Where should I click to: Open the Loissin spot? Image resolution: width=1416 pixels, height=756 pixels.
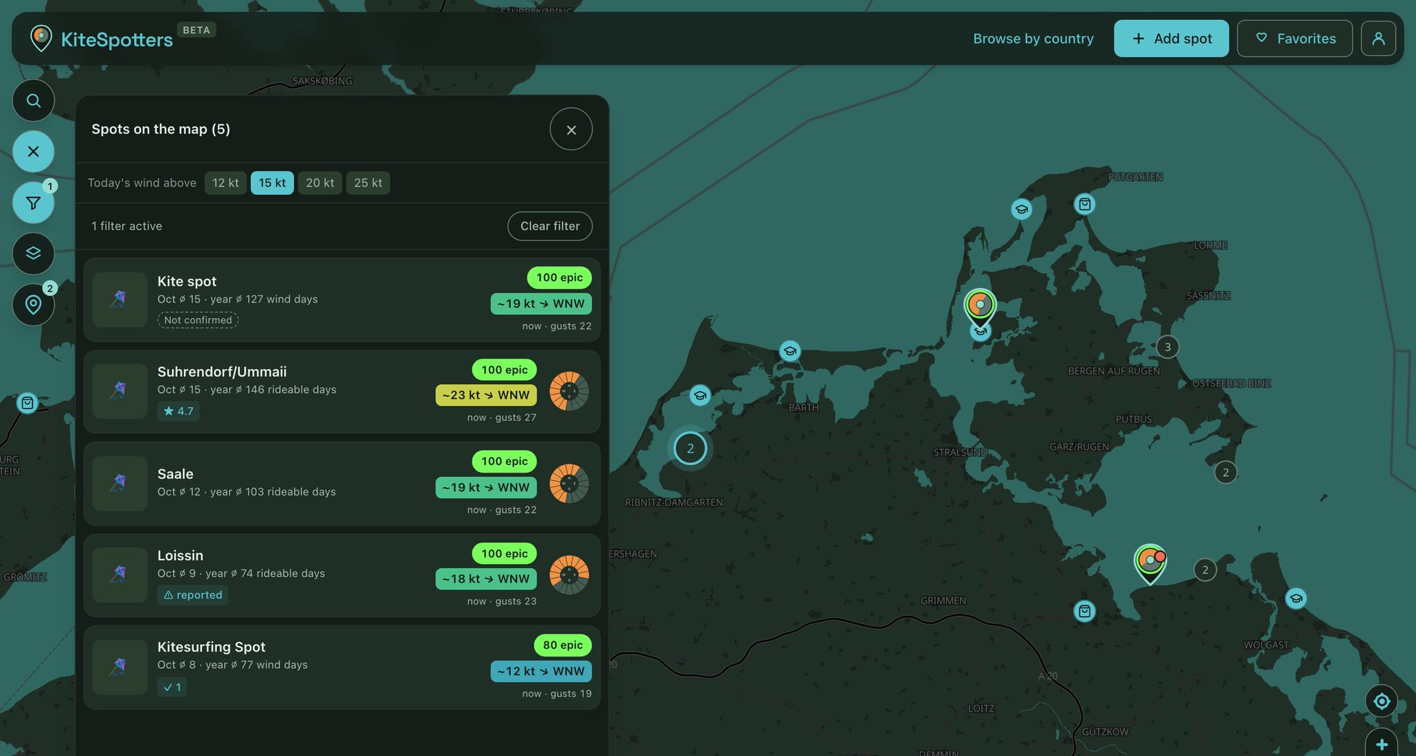click(x=342, y=576)
